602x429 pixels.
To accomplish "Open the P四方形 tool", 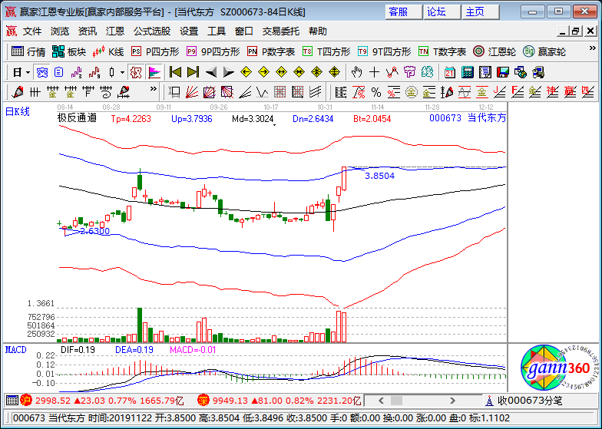I will [x=155, y=51].
